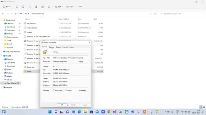Open Youtube folder in sidebar
The height and width of the screenshot is (115, 206).
pyautogui.click(x=10, y=47)
